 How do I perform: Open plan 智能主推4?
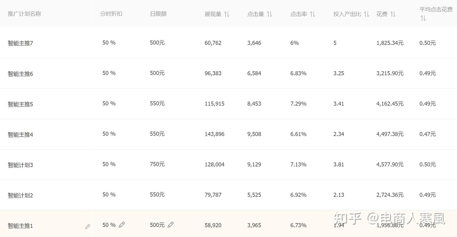pos(20,135)
